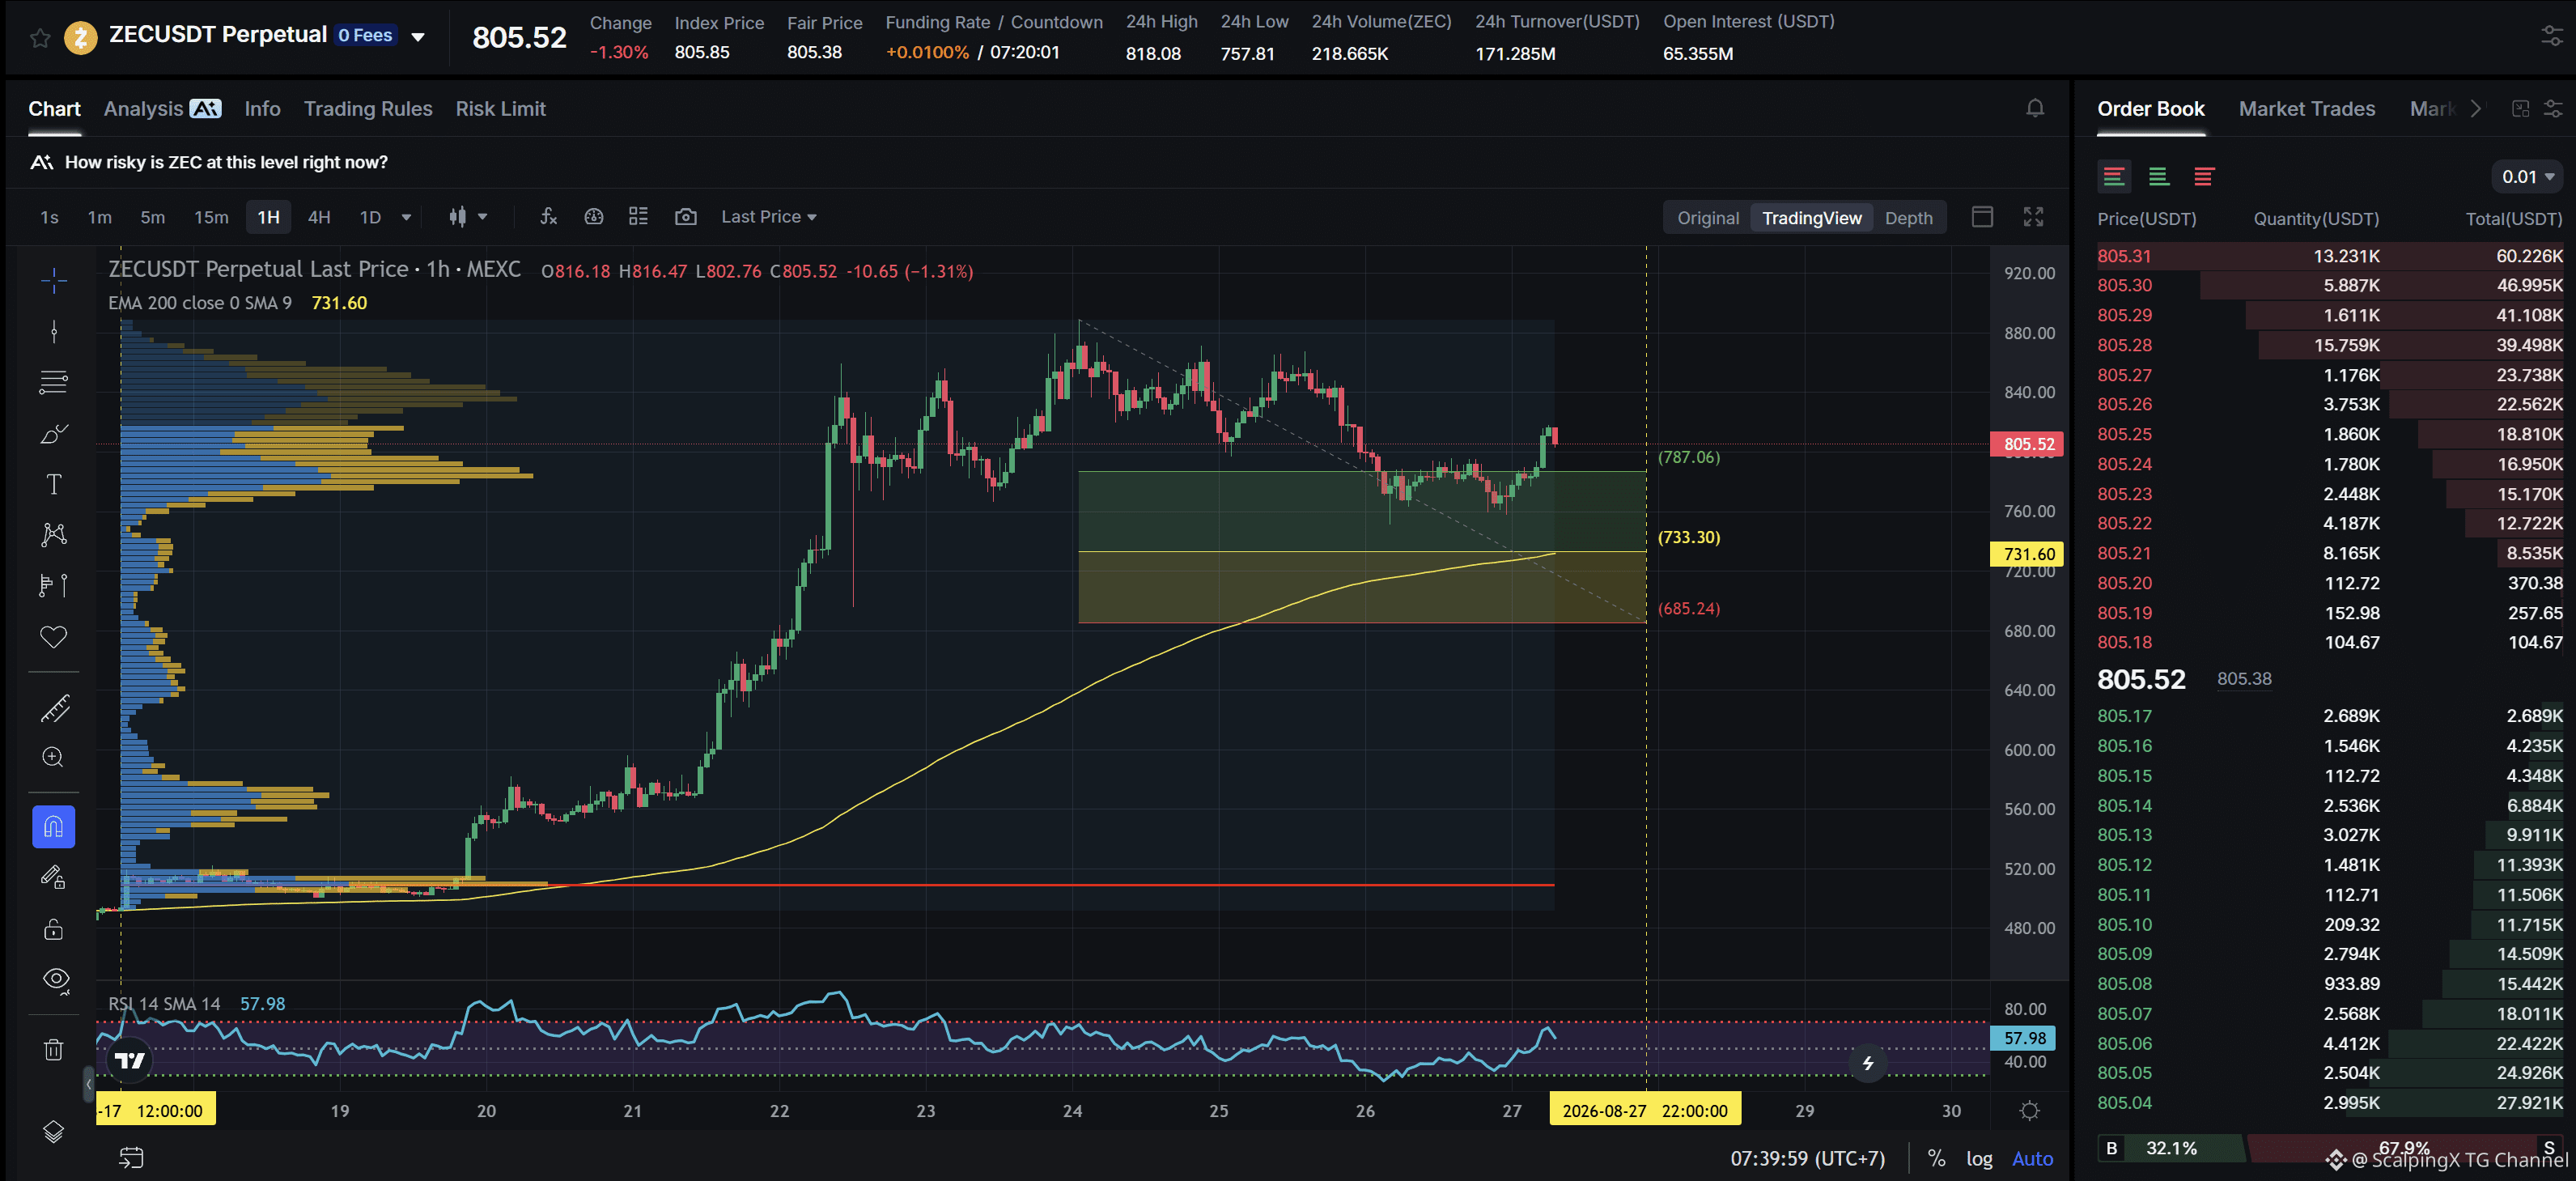
Task: Open the pattern tools icon
Action: [x=54, y=534]
